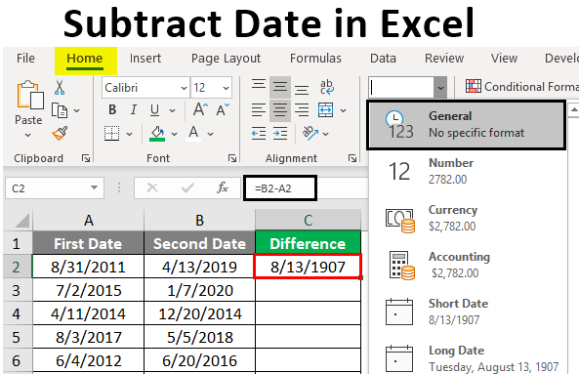
Task: Select column C header
Action: point(308,220)
